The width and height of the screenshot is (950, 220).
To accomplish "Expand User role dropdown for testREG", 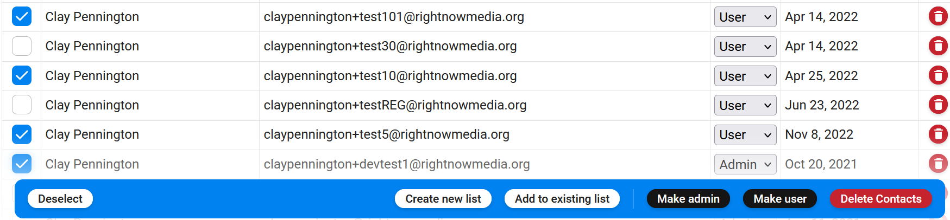I will (745, 105).
